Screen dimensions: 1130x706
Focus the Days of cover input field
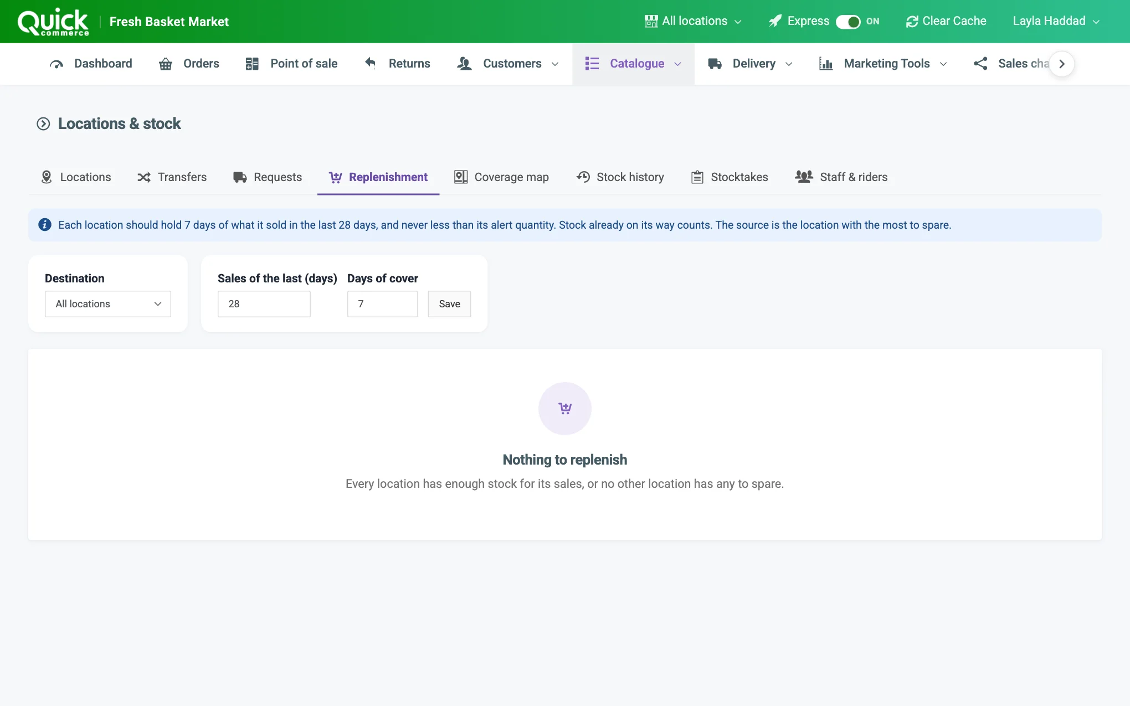(383, 304)
